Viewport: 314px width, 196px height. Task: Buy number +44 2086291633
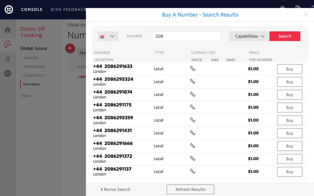pos(289,69)
